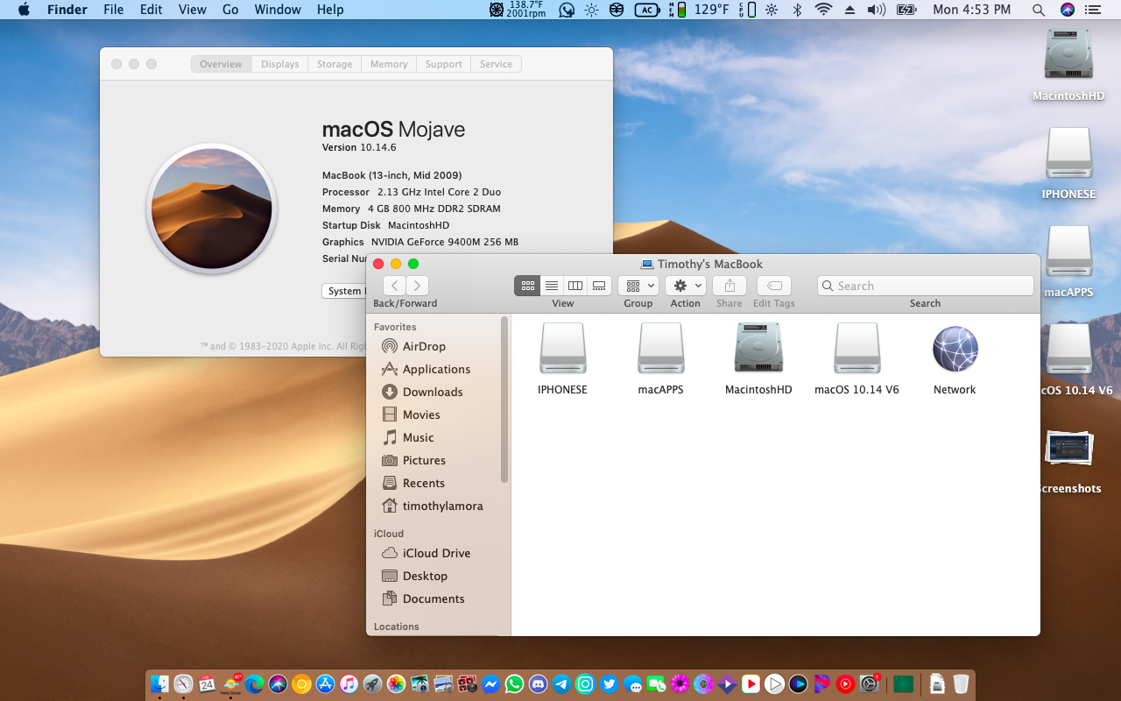The image size is (1121, 701).
Task: Switch Finder to icon view
Action: point(527,286)
